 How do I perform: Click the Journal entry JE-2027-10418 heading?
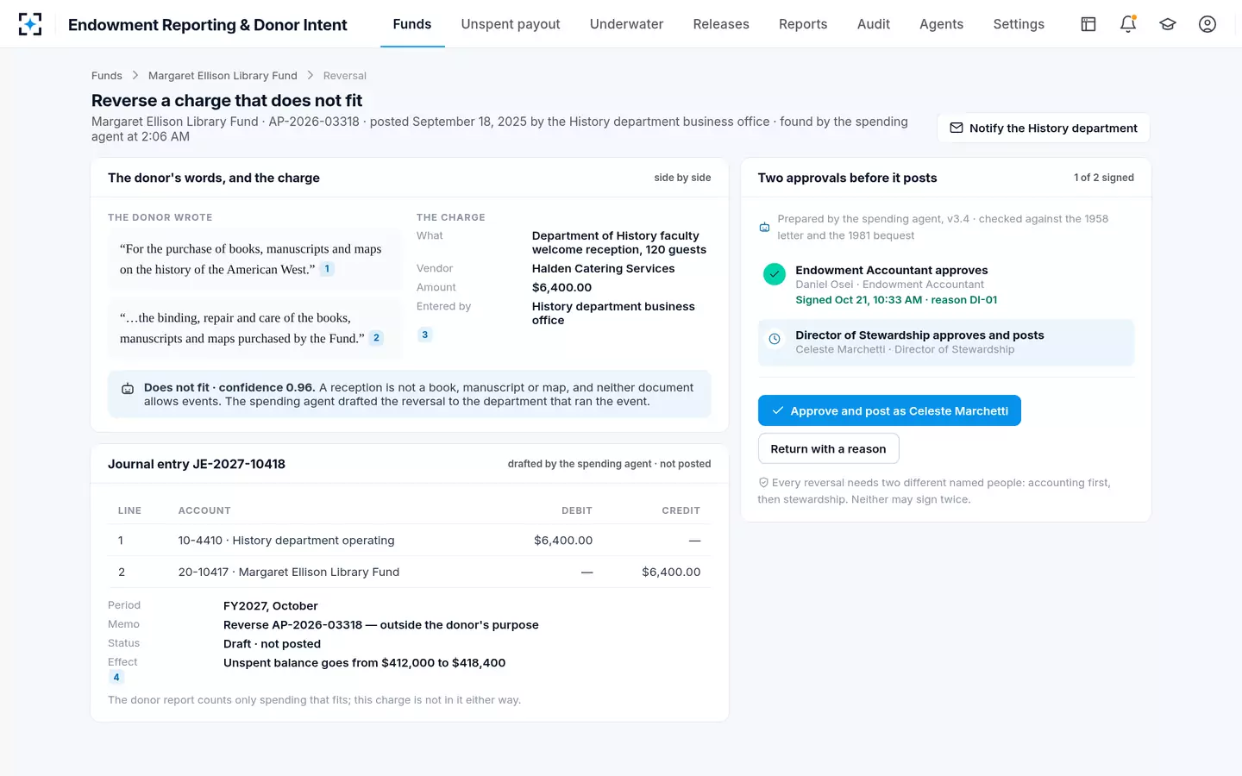tap(197, 464)
